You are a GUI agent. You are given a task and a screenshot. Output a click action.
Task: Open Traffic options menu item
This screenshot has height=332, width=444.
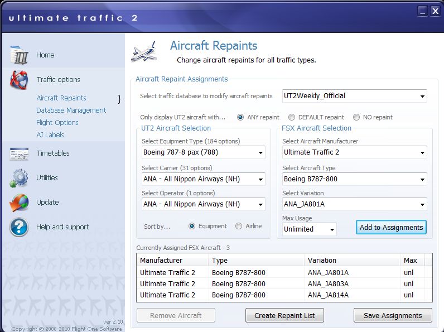(x=59, y=80)
